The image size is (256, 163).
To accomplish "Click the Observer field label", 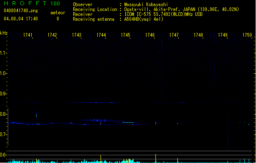I will click(x=83, y=4).
